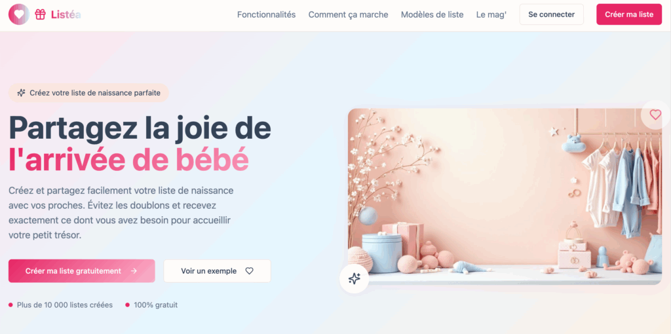The width and height of the screenshot is (671, 334).
Task: Select the Voir un exemple button
Action: tap(217, 270)
